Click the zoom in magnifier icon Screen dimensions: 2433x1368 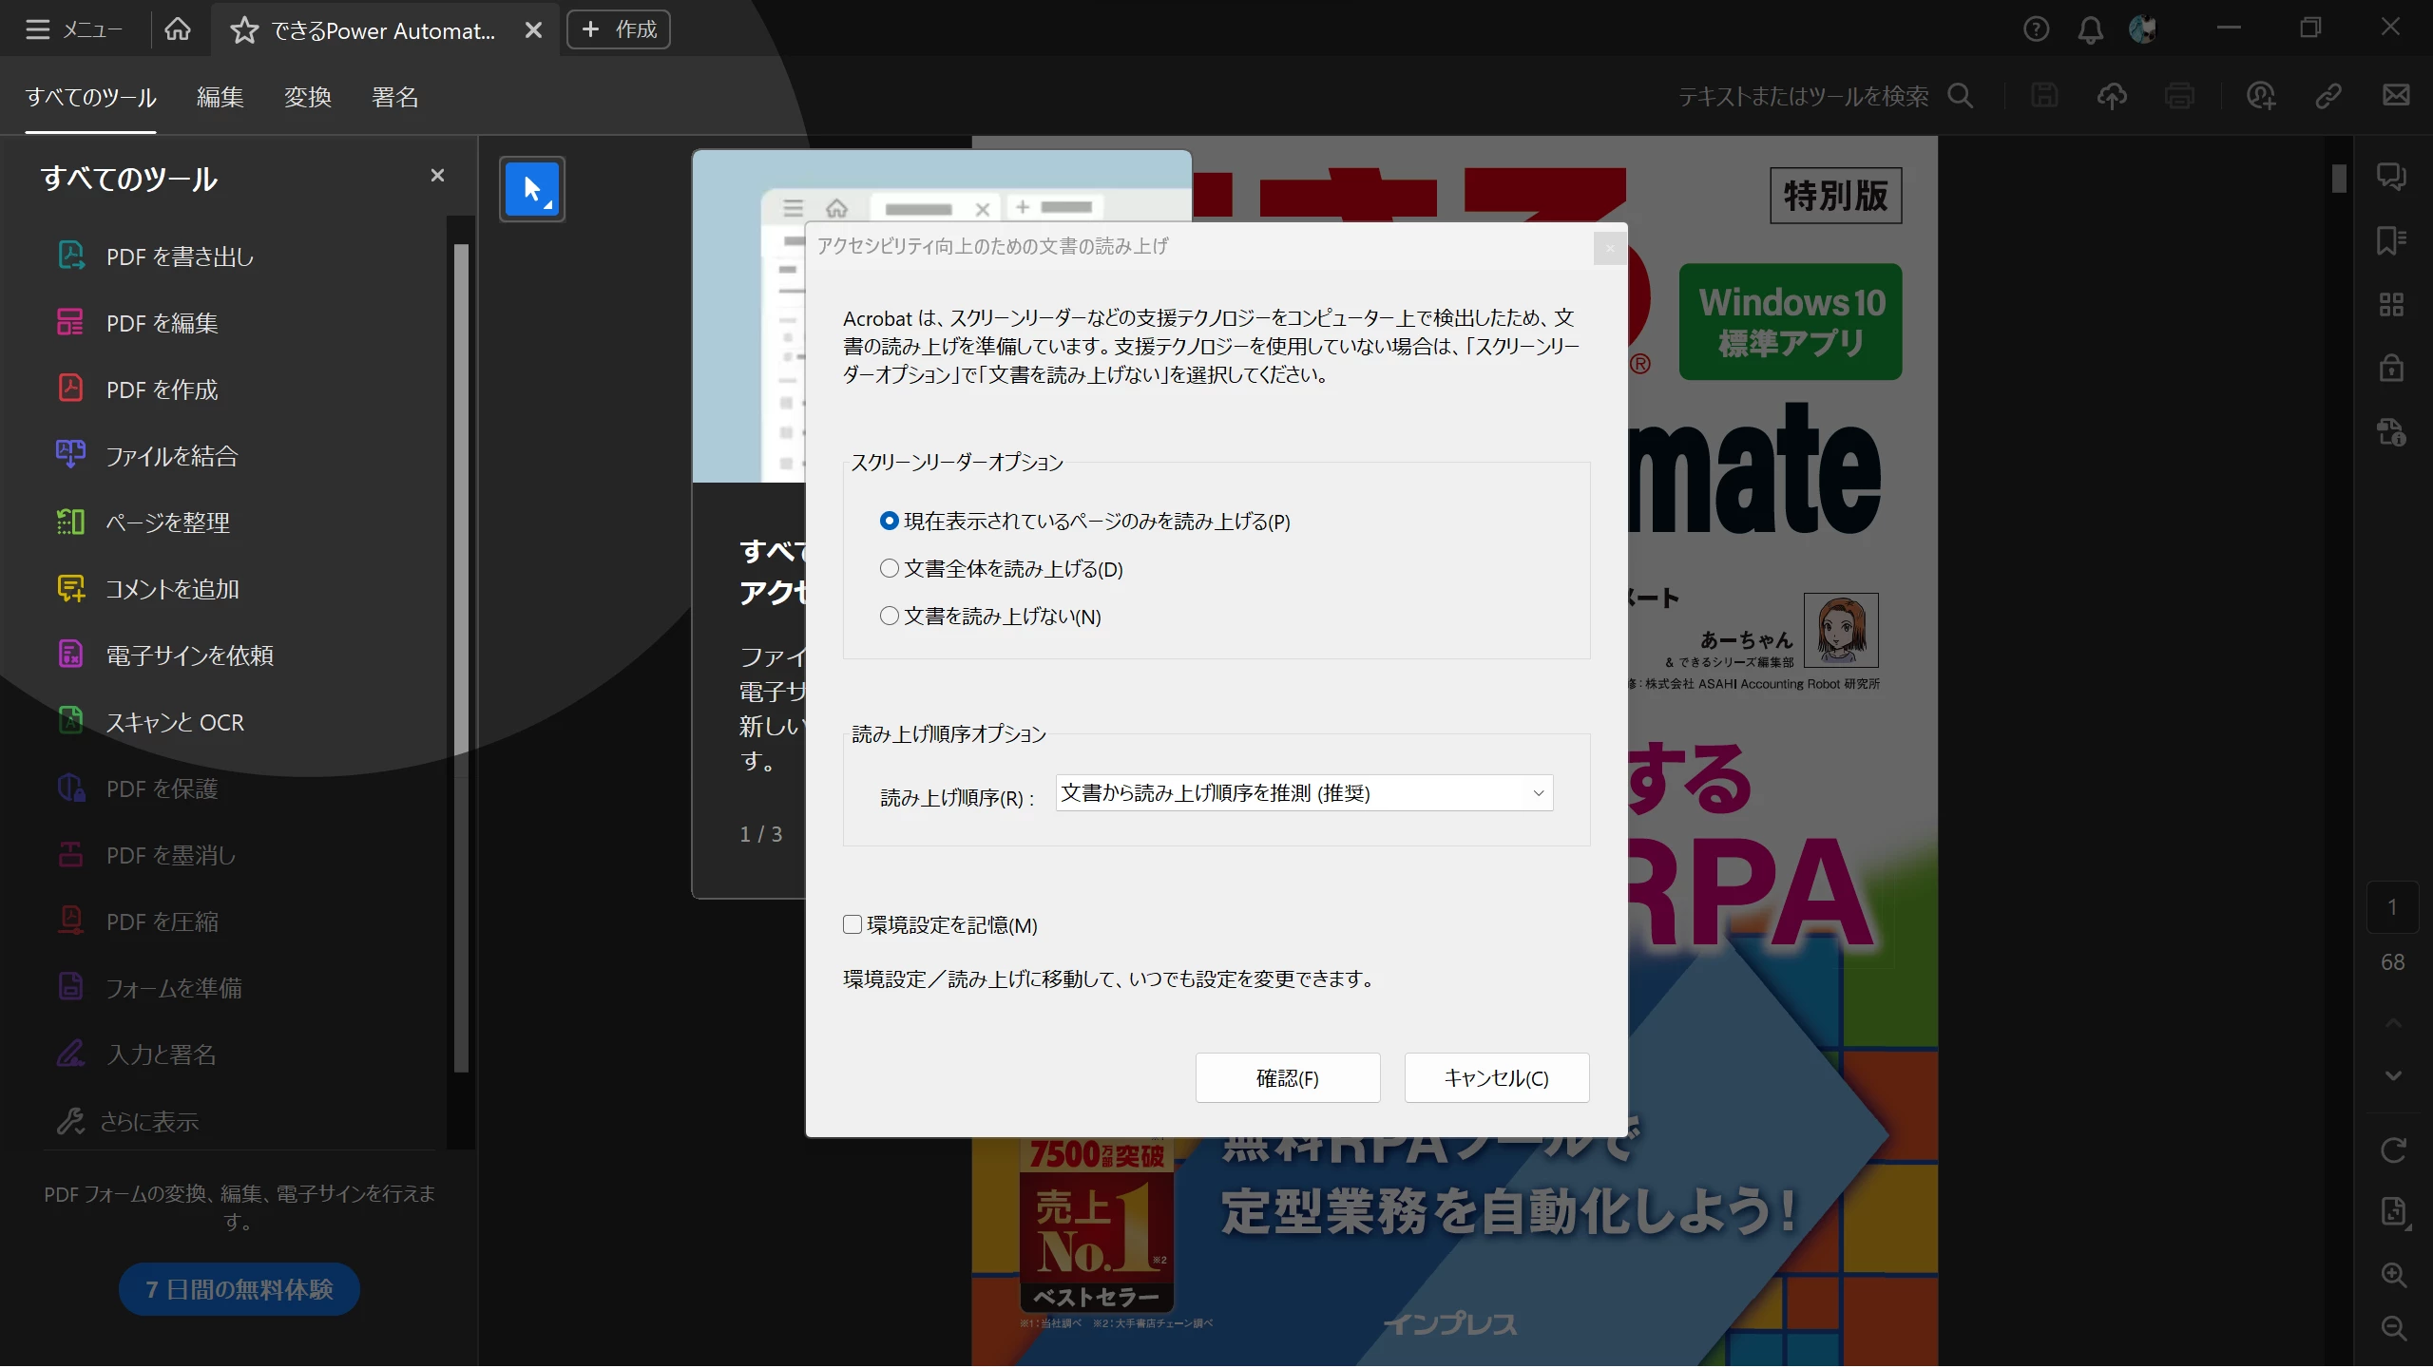click(2393, 1275)
